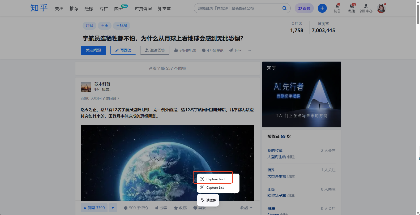
Task: Click the search magnifier icon
Action: click(x=284, y=8)
